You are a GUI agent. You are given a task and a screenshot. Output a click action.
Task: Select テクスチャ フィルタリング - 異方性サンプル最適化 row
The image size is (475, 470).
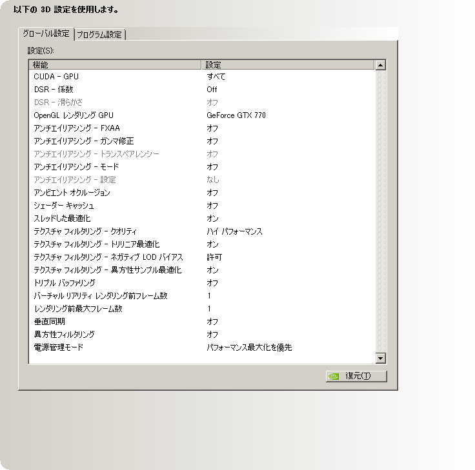click(x=202, y=270)
